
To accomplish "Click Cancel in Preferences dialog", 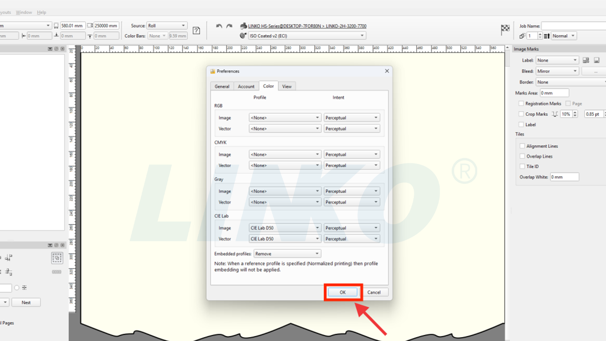I will click(x=374, y=292).
